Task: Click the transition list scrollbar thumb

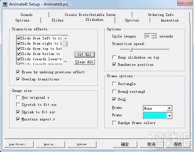Action: click(x=65, y=44)
